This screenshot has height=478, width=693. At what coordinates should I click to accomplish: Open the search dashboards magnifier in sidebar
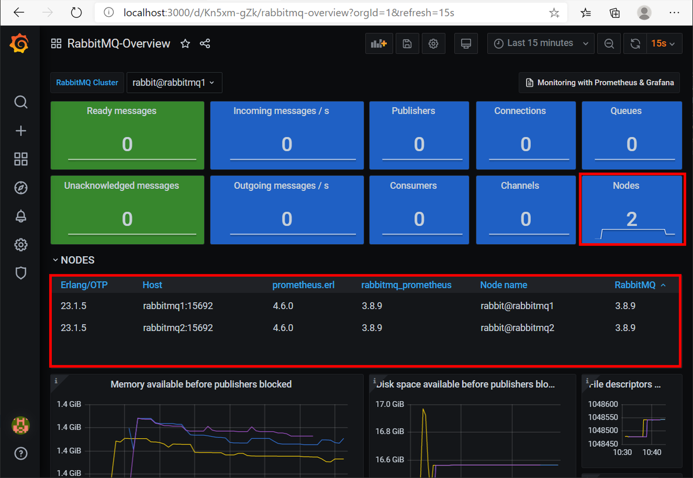21,102
